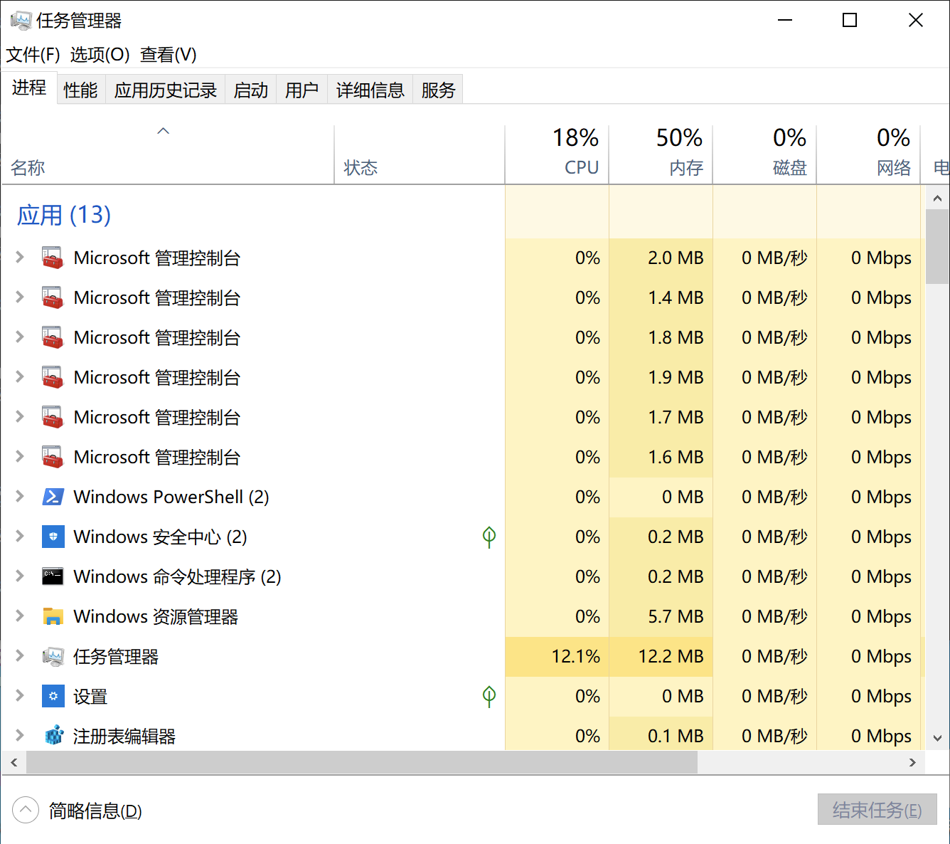950x844 pixels.
Task: Click the 任务管理器 process row icon
Action: click(x=53, y=656)
